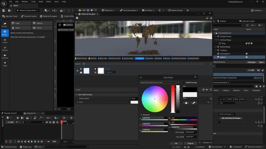Click the Add button in Details panel

pos(251,70)
